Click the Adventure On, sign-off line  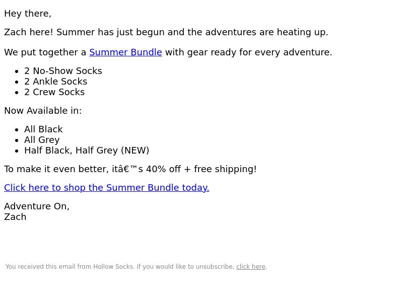click(37, 206)
